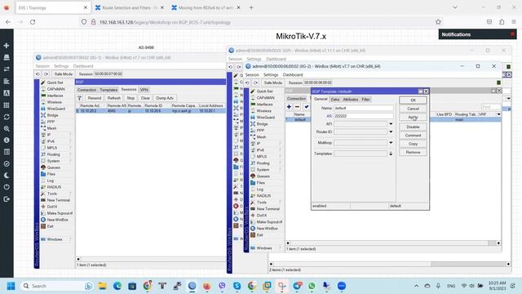Open Connection tab in IG-1 BGP window
522x294 pixels.
86,90
